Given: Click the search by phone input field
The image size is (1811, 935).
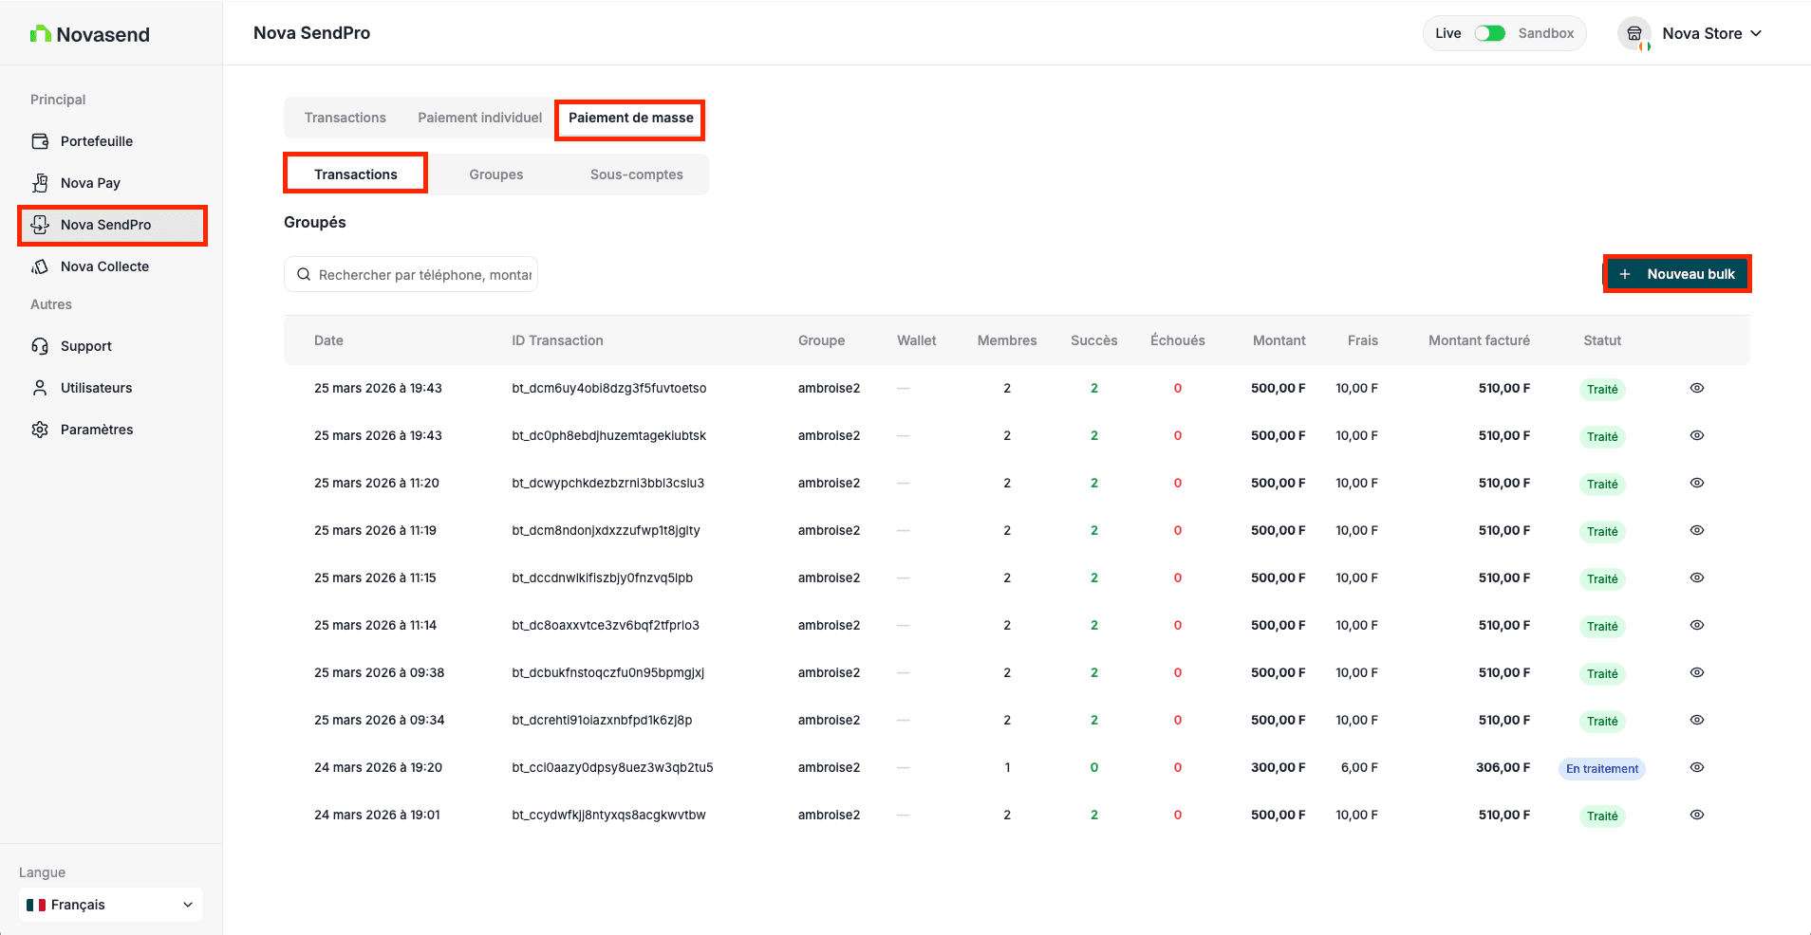Looking at the screenshot, I should tap(411, 274).
